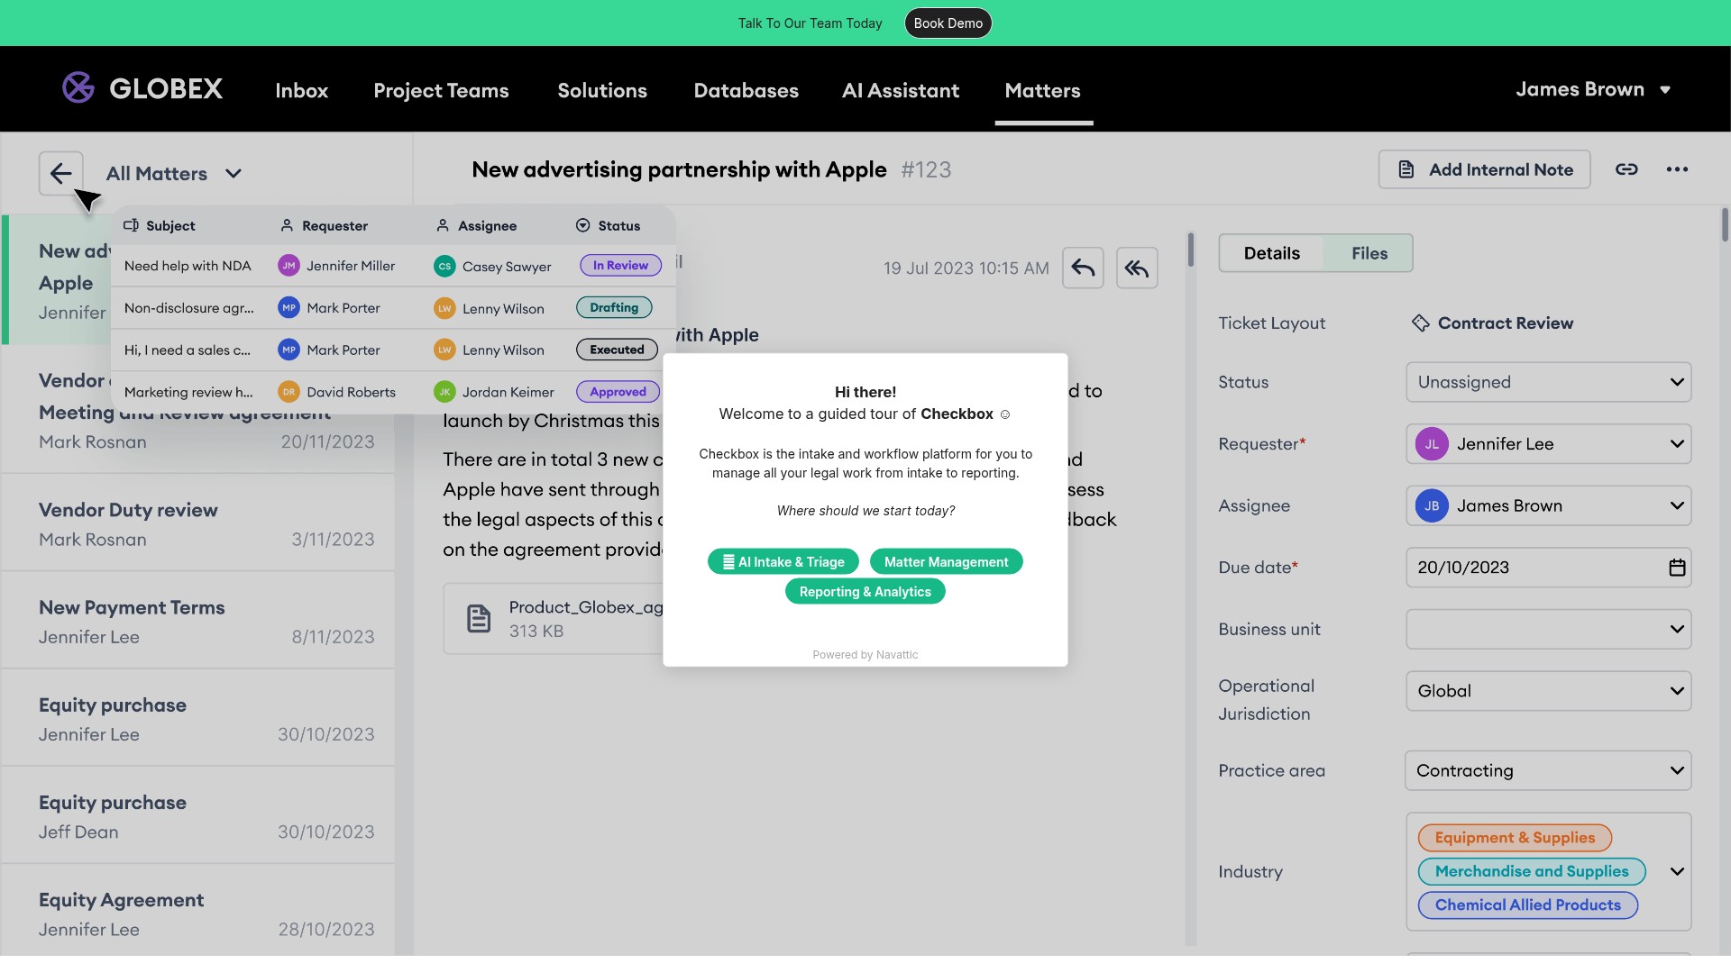Open the due date calendar icon
This screenshot has height=973, width=1731.
point(1677,568)
